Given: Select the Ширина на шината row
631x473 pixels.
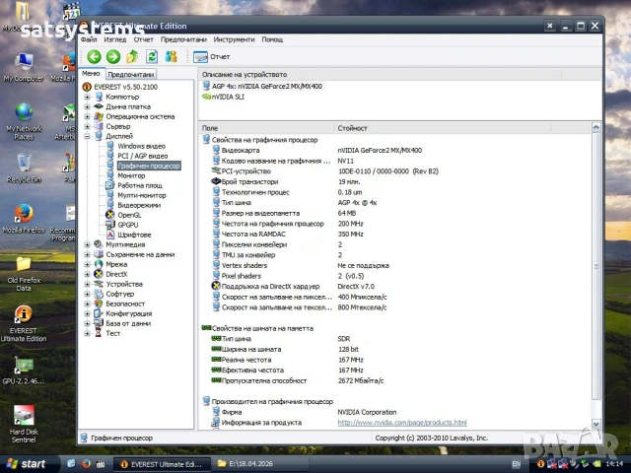Looking at the screenshot, I should click(x=396, y=349).
